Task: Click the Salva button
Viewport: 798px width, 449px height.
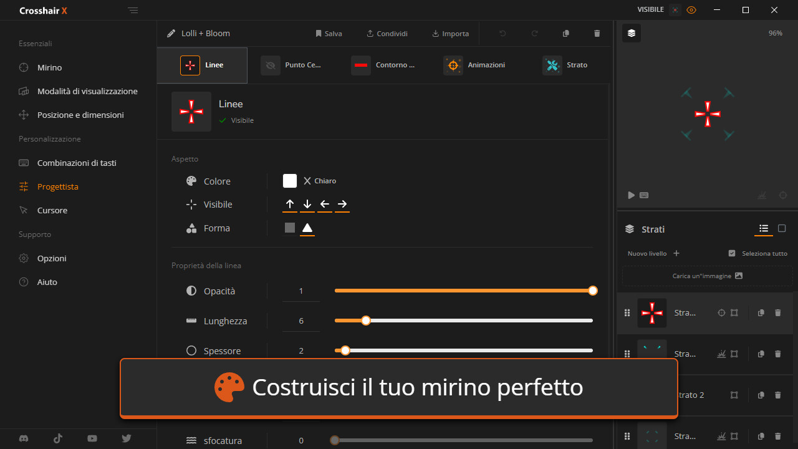Action: point(329,34)
